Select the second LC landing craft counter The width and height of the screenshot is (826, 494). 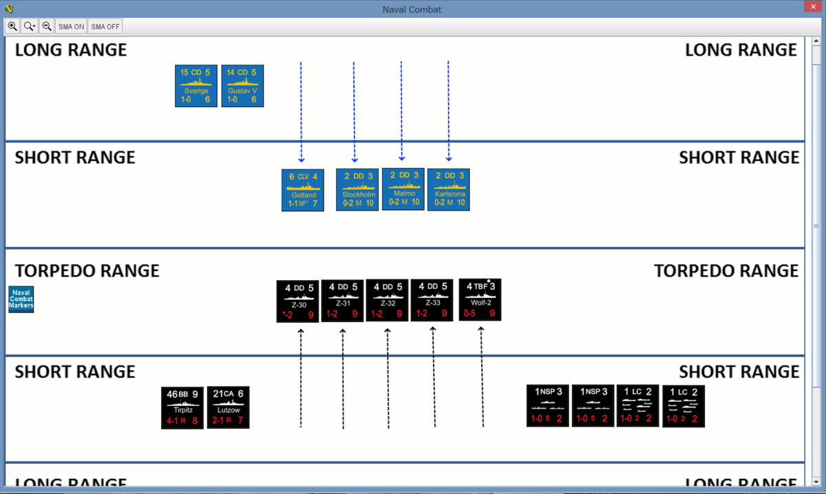click(684, 406)
